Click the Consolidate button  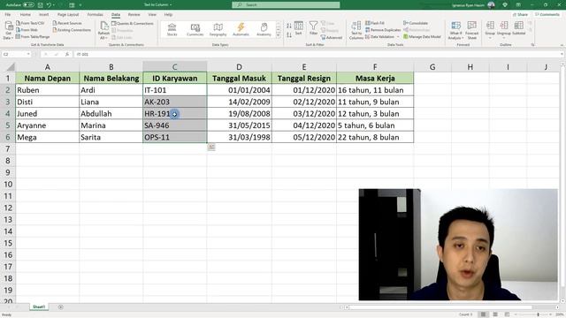(x=416, y=23)
